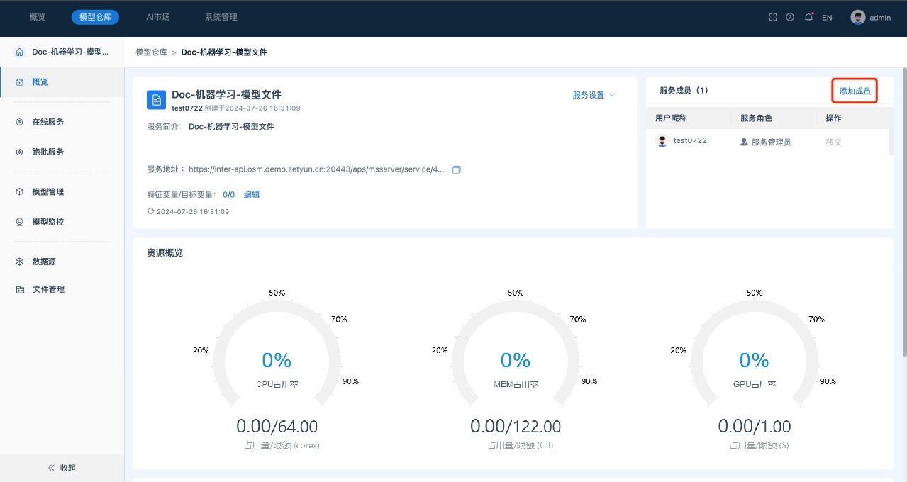Select 在线服务 in the sidebar
The image size is (907, 482).
click(48, 122)
